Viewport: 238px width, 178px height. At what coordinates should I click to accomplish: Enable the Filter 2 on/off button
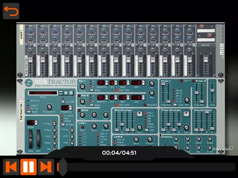[193, 81]
